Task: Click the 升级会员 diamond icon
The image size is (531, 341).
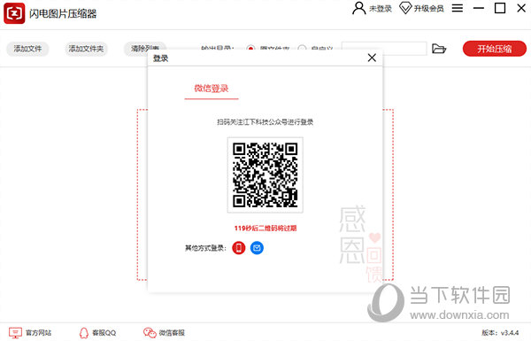Action: click(405, 8)
